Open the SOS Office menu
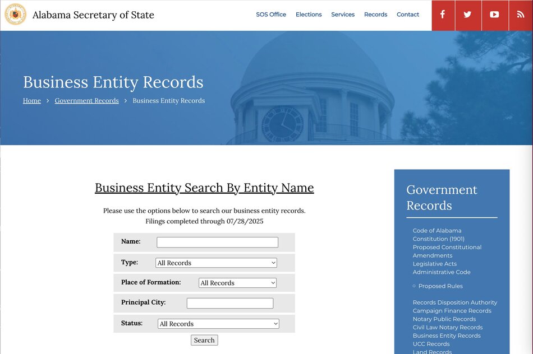Screen dimensions: 533x354 click(271, 15)
